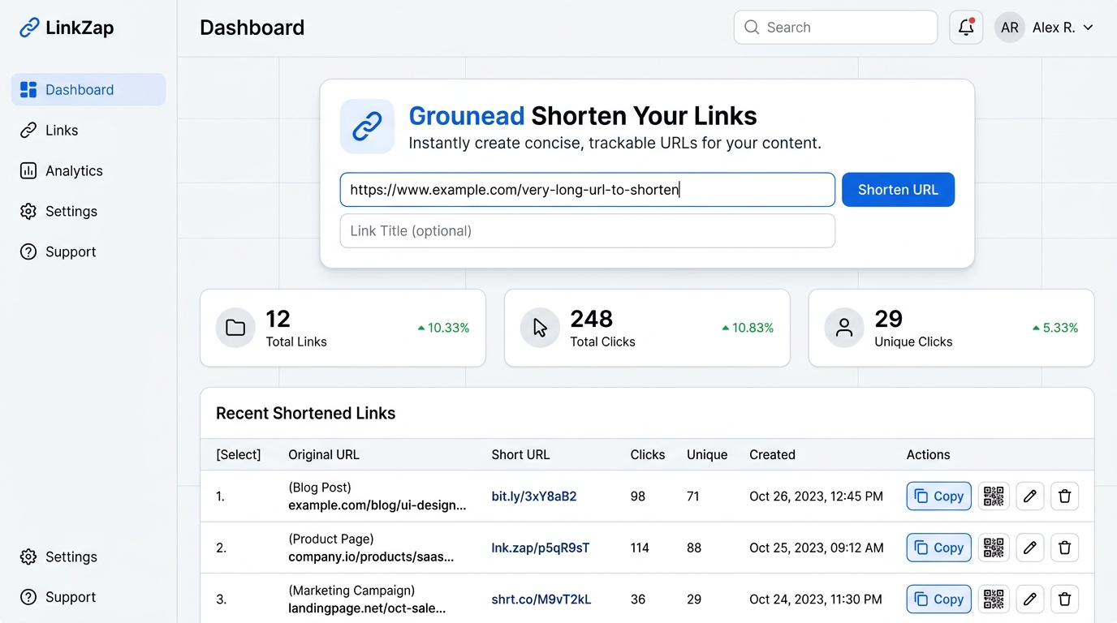Click the cursor icon on Total Clicks card
The image size is (1117, 623).
(x=540, y=328)
